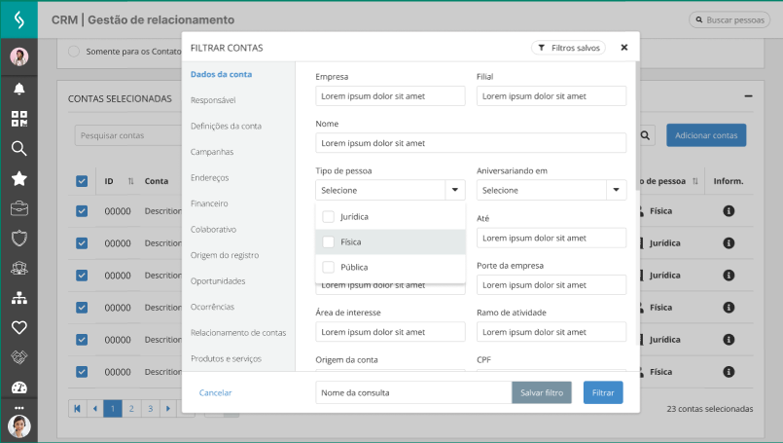Collapse the Tipo de pessoa dropdown arrow

453,190
